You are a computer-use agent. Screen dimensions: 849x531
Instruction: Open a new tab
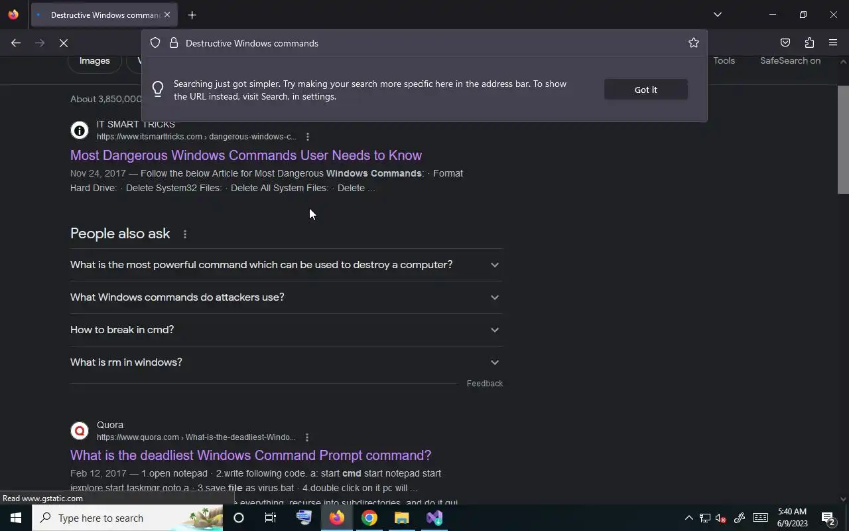pyautogui.click(x=192, y=15)
